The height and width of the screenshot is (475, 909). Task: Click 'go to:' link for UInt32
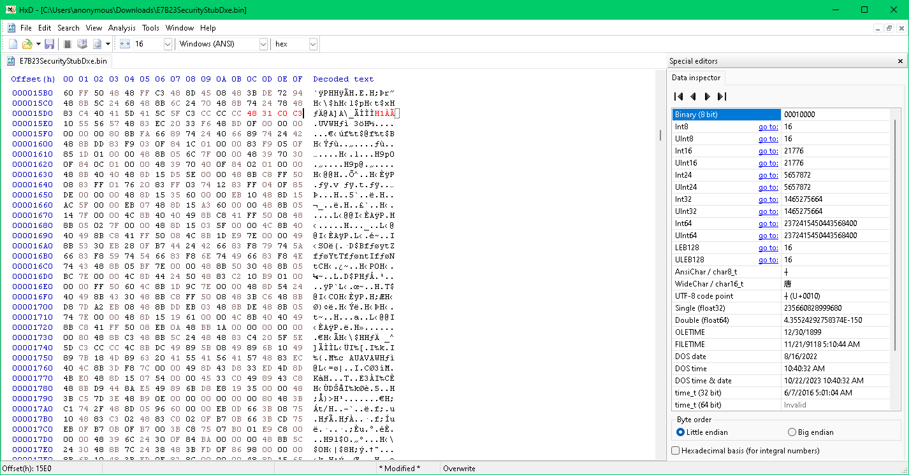768,211
